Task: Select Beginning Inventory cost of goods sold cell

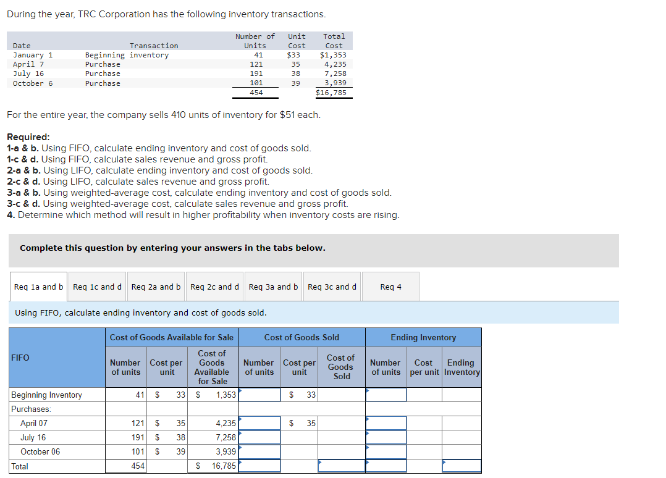Action: coord(342,395)
